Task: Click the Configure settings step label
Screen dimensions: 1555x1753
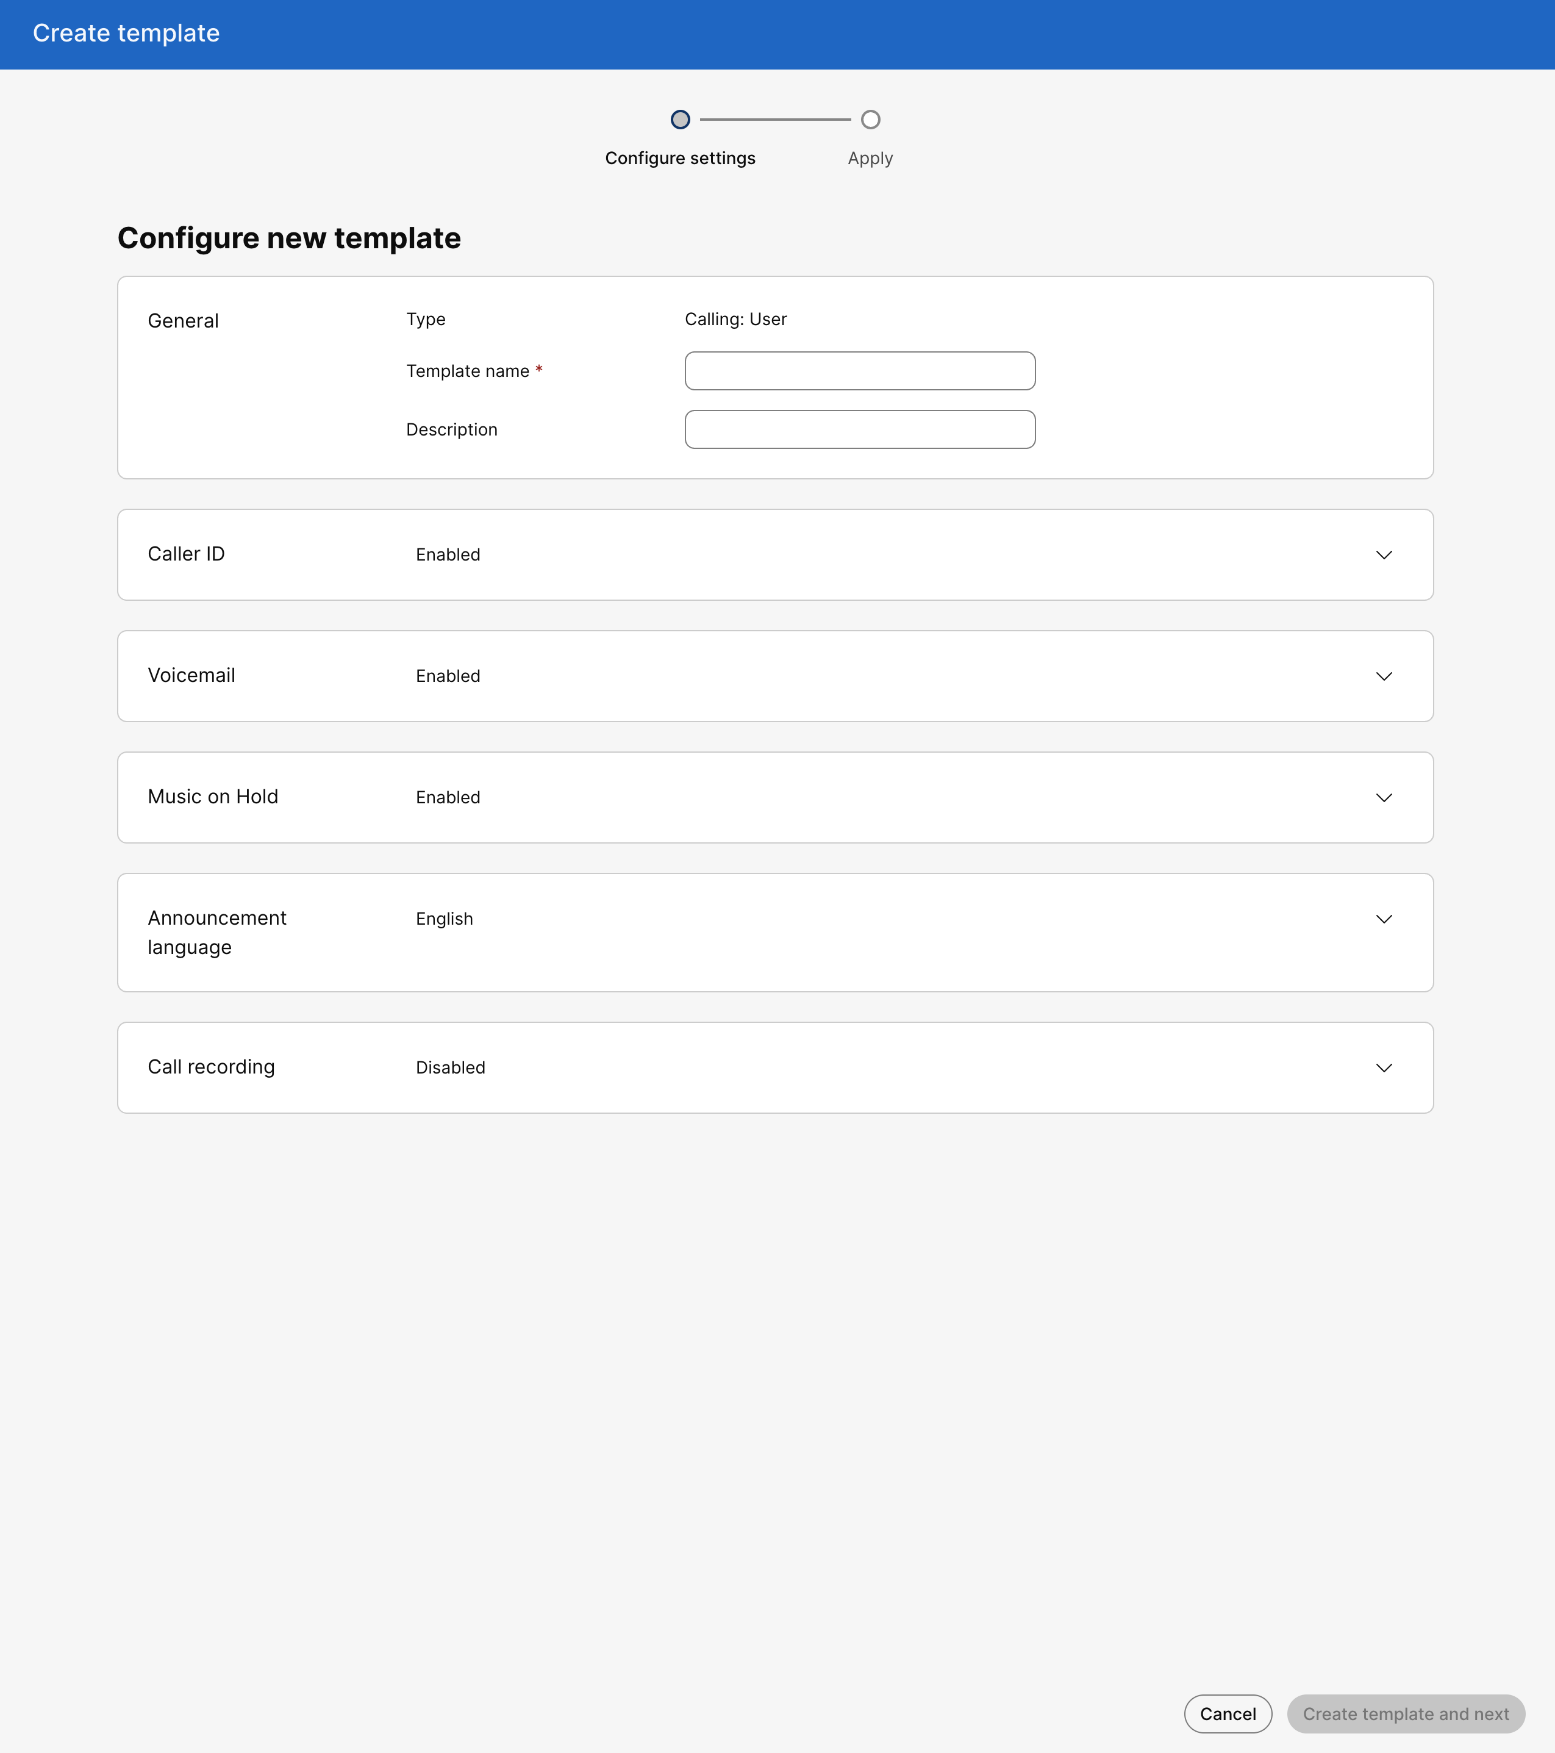Action: [680, 158]
